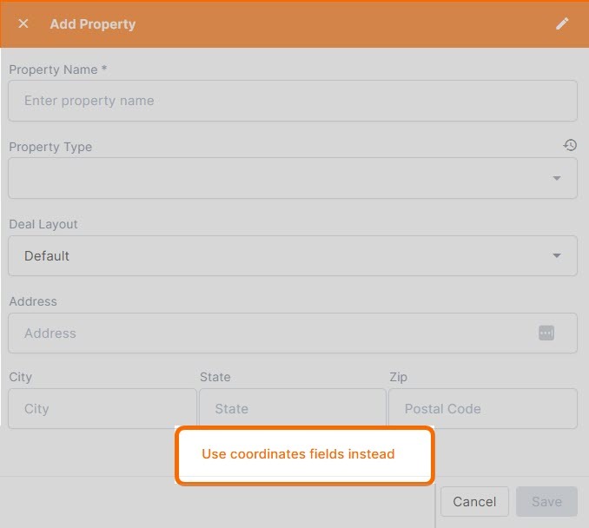Screen dimensions: 589x528
Task: Select the Default value in Deal Layout
Action: coord(47,256)
